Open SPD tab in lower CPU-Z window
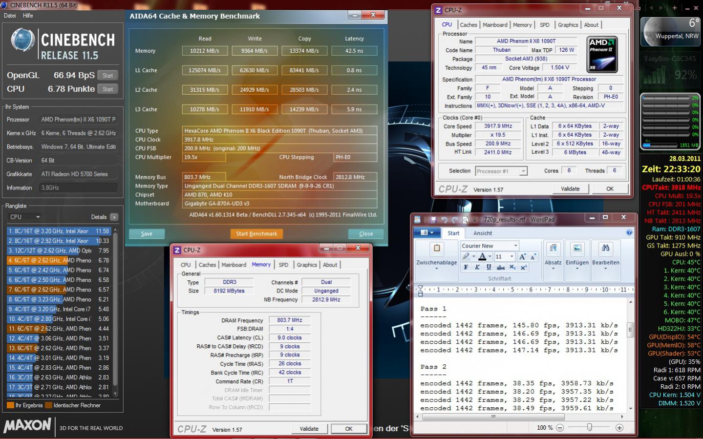The image size is (703, 439). [x=283, y=265]
